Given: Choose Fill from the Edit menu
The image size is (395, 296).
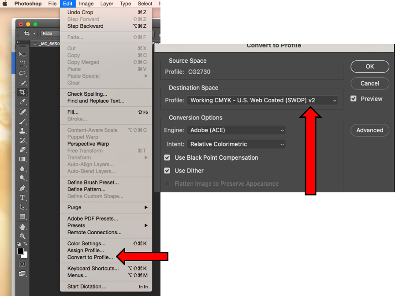Looking at the screenshot, I should (106, 112).
